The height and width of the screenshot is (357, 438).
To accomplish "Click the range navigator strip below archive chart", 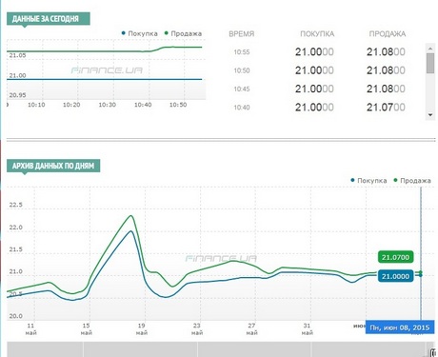I will point(220,349).
